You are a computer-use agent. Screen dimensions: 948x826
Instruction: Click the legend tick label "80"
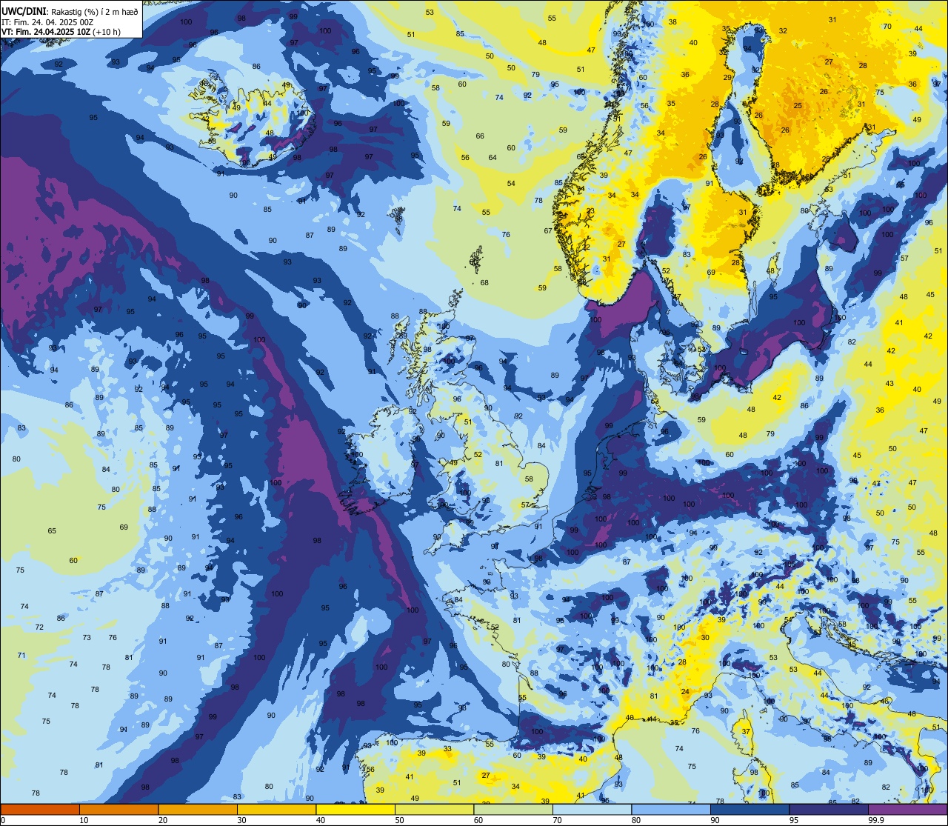point(636,820)
